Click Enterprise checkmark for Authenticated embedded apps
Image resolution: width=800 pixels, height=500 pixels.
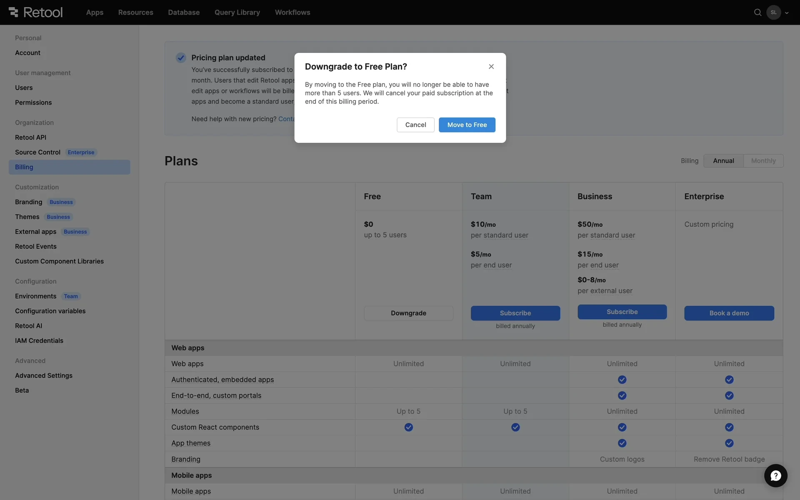coord(729,380)
